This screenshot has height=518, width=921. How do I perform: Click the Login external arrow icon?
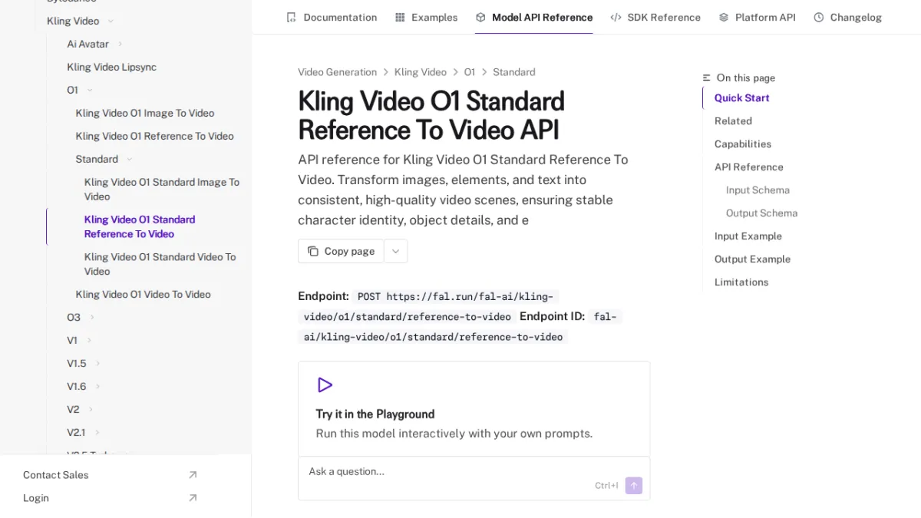(193, 498)
